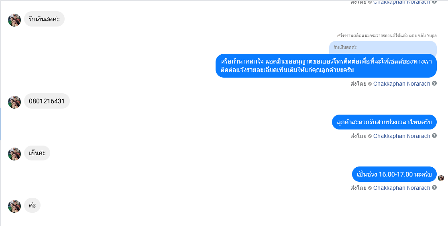448x226 pixels.
Task: Open sender avatar next to เย็นค่ะ
Action: pos(14,154)
